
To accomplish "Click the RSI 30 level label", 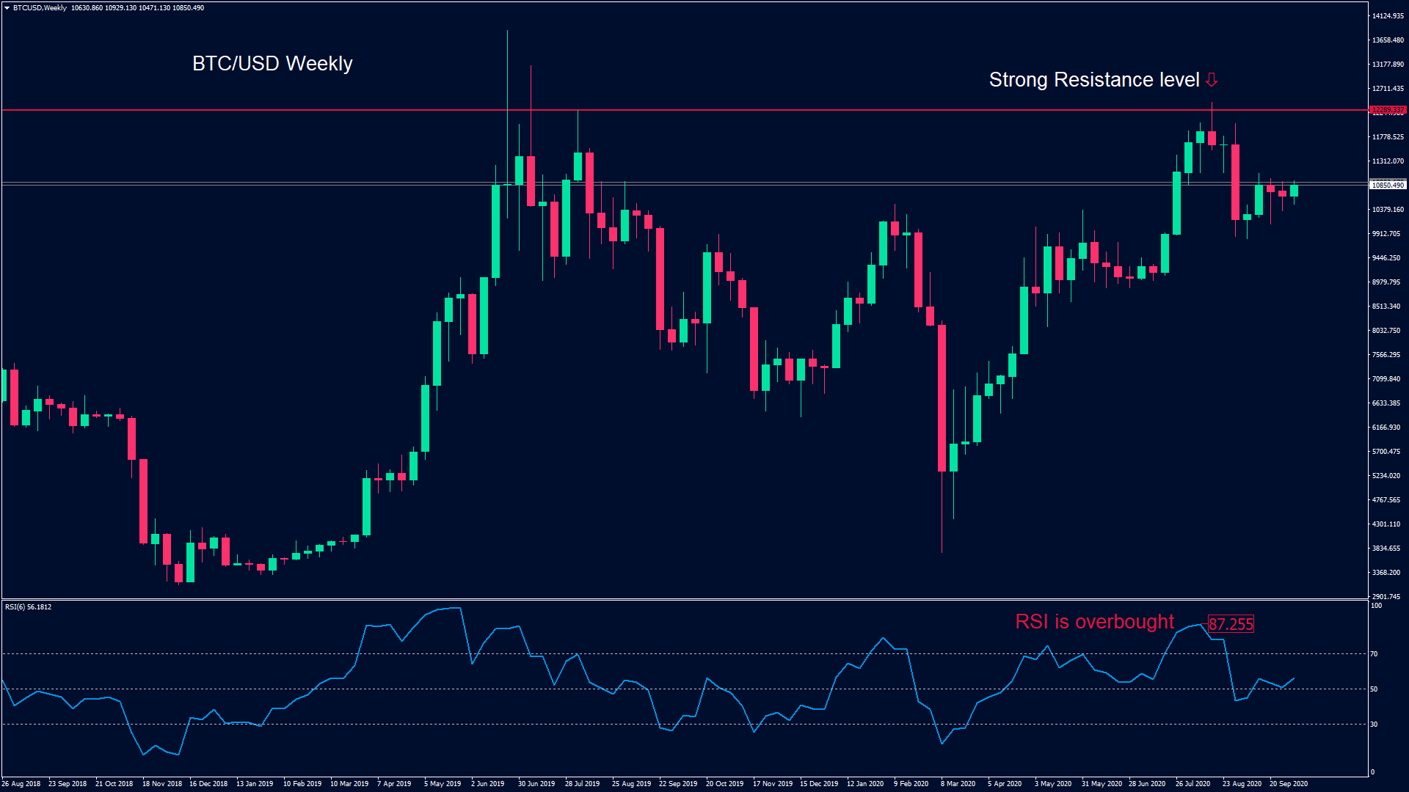I will click(x=1374, y=724).
